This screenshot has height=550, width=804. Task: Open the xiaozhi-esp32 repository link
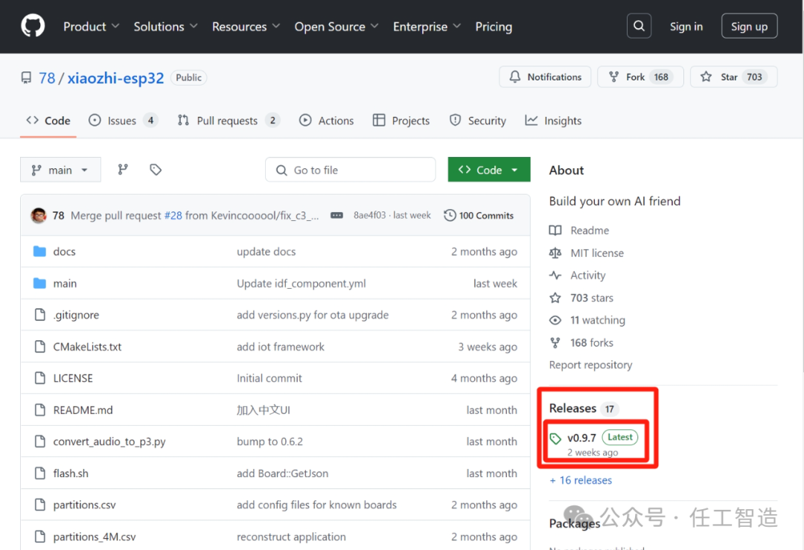115,78
